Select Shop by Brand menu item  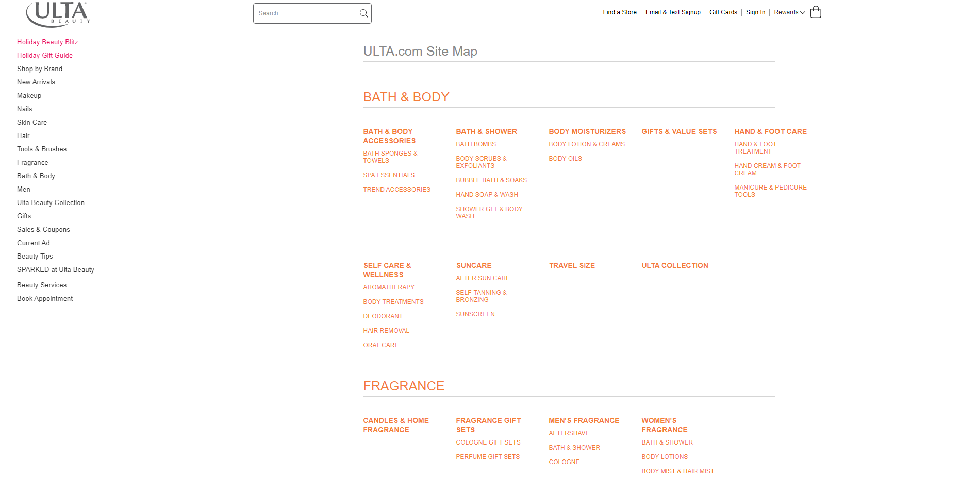click(40, 69)
